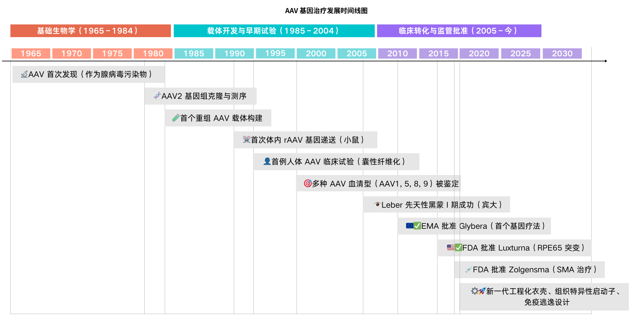The width and height of the screenshot is (640, 320).
Task: Click the DNA helix icon beside AAV2 基因组克隆
Action: tap(157, 96)
